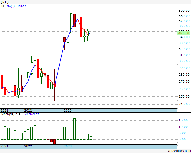Open the 12Stocks.com copyright link
The width and height of the screenshot is (191, 153).
(179, 151)
